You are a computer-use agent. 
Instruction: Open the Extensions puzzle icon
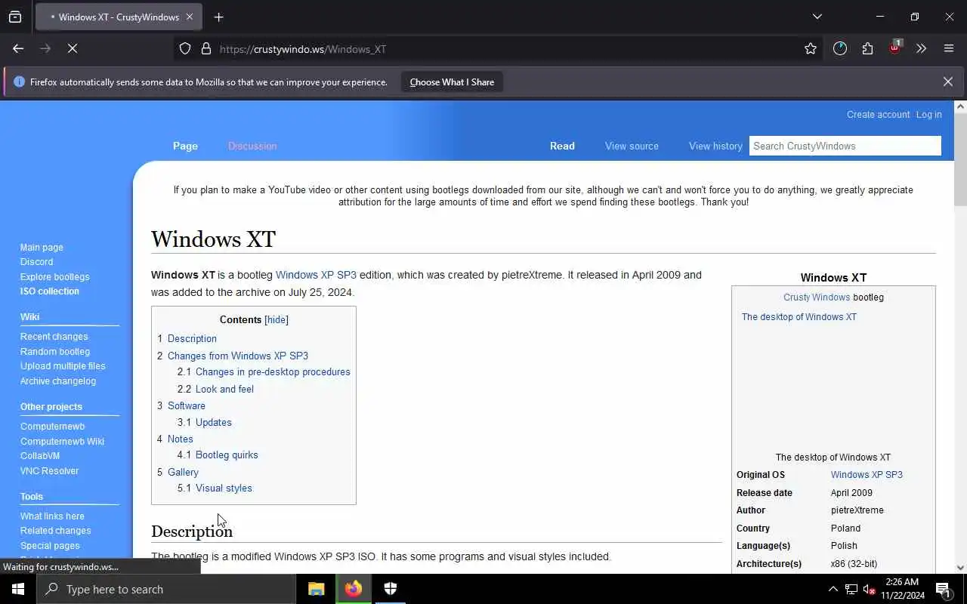pyautogui.click(x=867, y=48)
